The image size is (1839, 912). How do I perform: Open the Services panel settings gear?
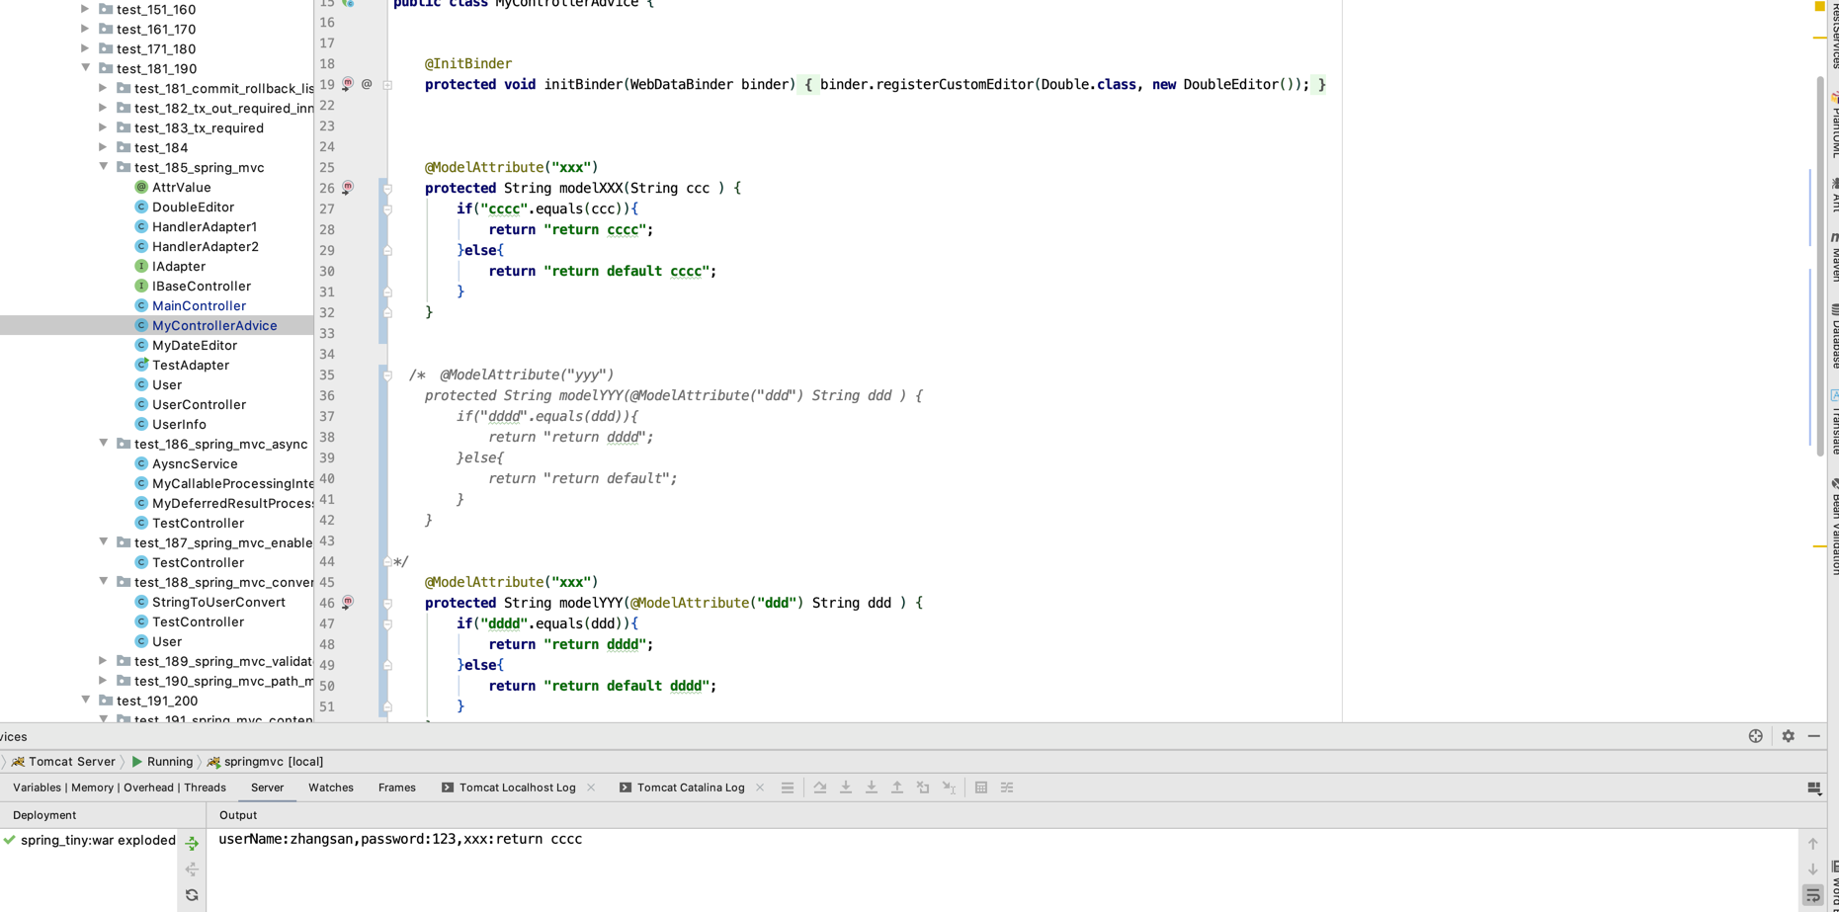tap(1789, 736)
